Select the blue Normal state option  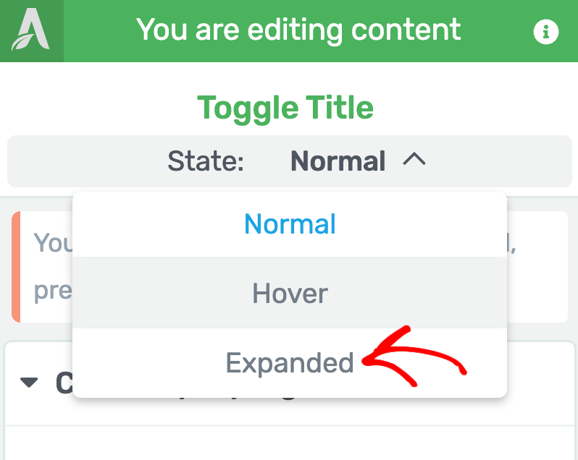pos(290,223)
